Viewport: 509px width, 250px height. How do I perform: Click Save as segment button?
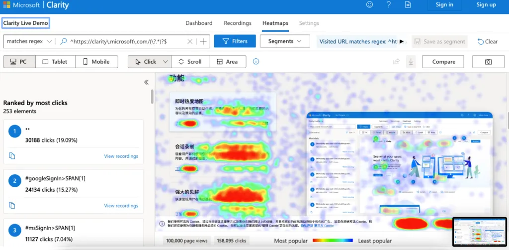[439, 42]
